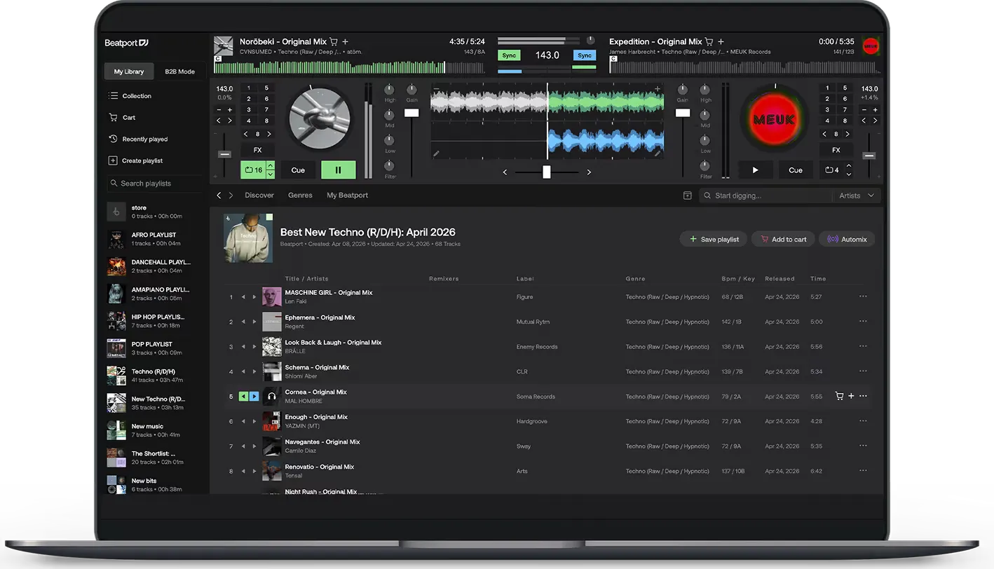Screen dimensions: 994x569
Task: Click the Start digging search field
Action: tap(765, 196)
